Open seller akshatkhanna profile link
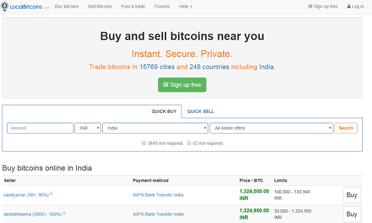 32,214
